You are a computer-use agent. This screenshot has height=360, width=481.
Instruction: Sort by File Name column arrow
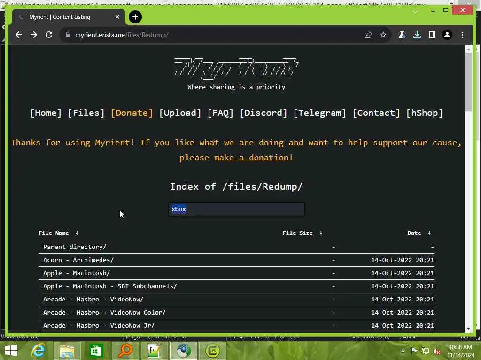pos(77,233)
